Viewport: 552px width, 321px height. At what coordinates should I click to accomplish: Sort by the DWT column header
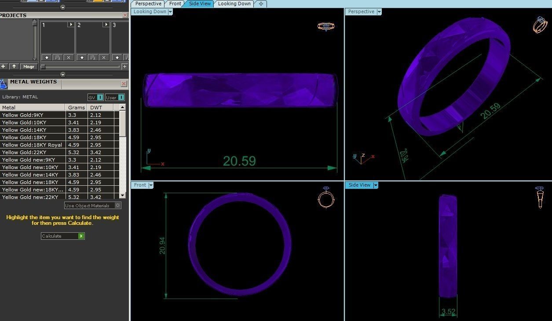pyautogui.click(x=101, y=108)
